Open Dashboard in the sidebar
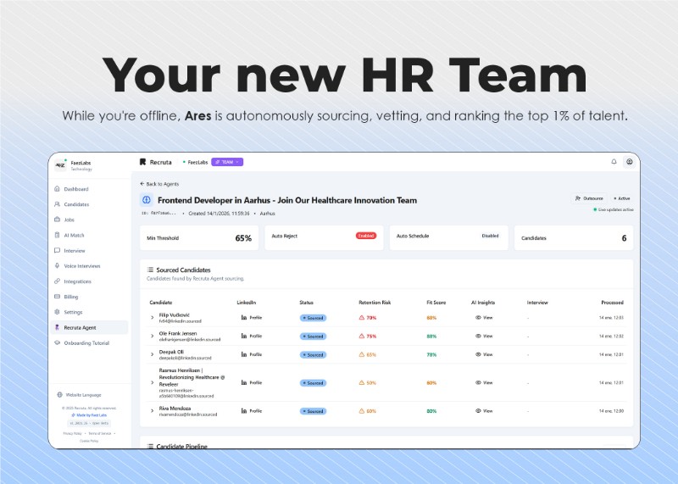 click(x=76, y=189)
